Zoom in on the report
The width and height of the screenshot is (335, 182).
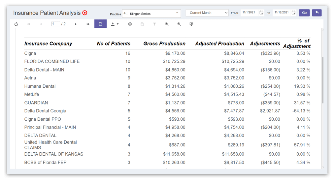[x=167, y=24]
